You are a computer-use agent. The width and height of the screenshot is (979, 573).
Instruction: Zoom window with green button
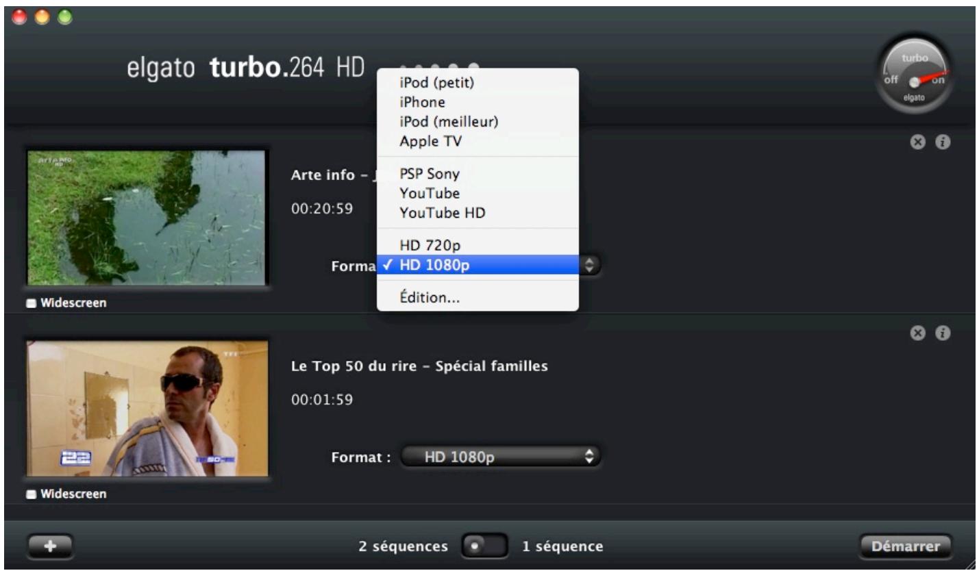point(64,16)
